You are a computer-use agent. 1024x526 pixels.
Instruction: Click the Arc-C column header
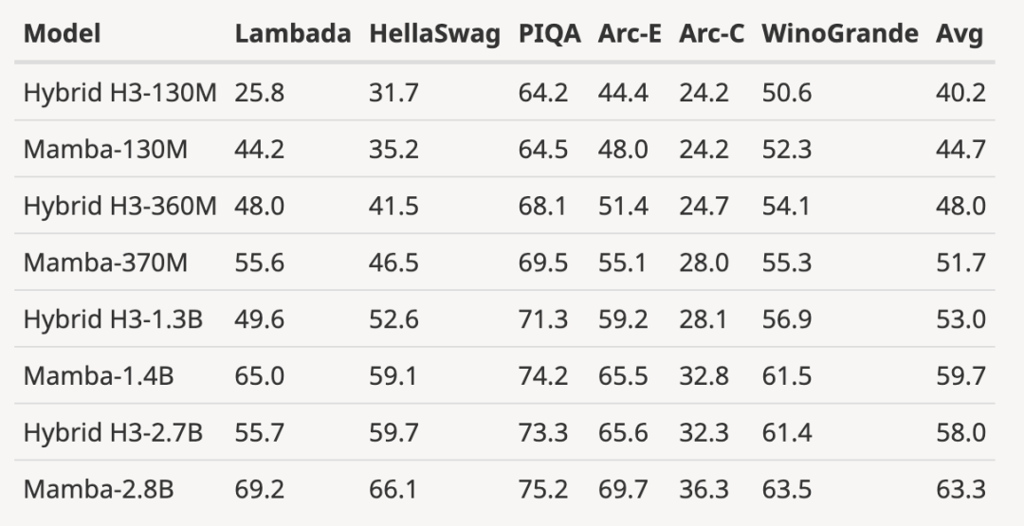tap(710, 35)
